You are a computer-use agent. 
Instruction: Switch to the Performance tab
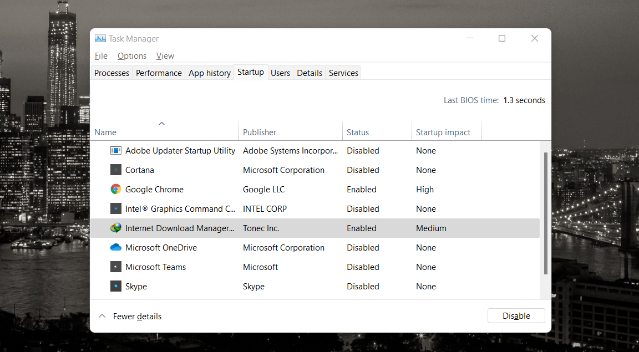[x=159, y=73]
